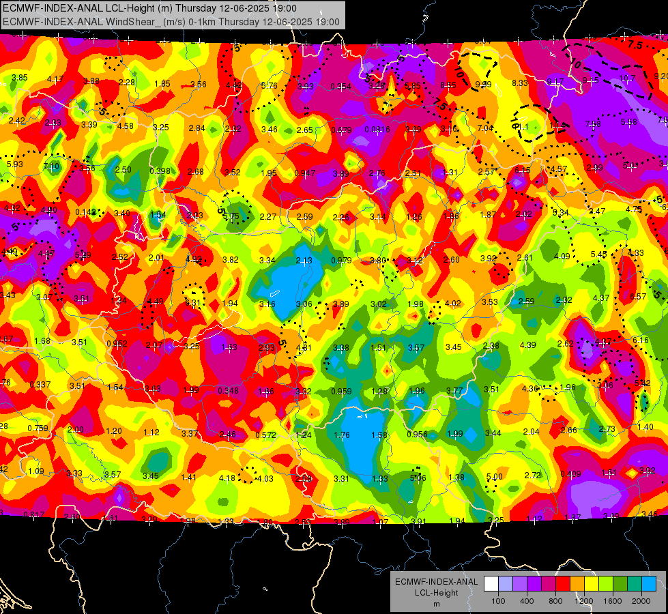Click the wind shear value 5.06

coord(418,478)
